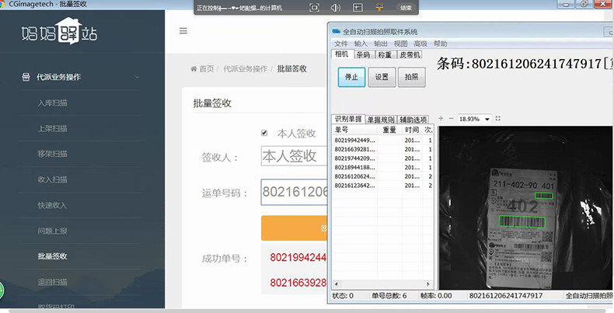Click the orange pin icon in remote bar

[379, 8]
